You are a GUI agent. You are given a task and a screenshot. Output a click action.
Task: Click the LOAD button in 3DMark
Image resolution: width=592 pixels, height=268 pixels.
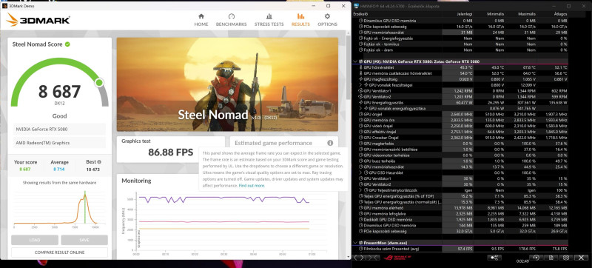click(35, 240)
